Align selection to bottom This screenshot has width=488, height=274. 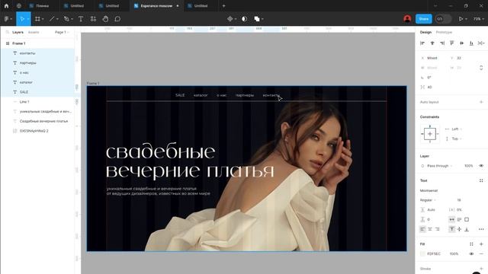[471, 43]
